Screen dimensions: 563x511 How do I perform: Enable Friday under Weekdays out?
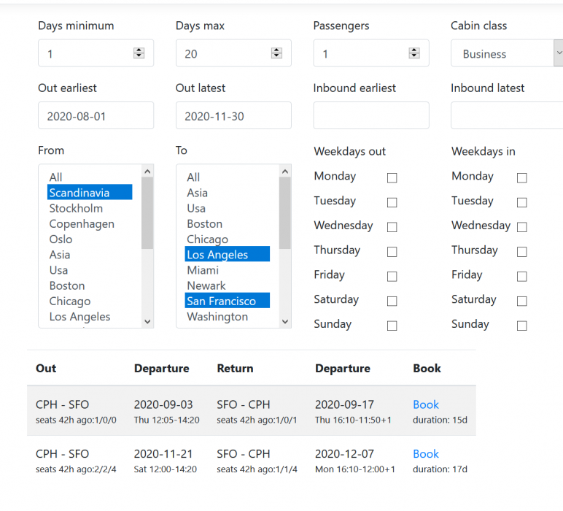(392, 276)
